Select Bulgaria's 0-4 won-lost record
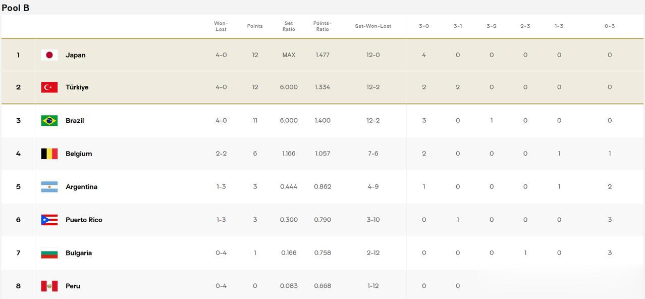Screen dimensions: 645x299 221,253
